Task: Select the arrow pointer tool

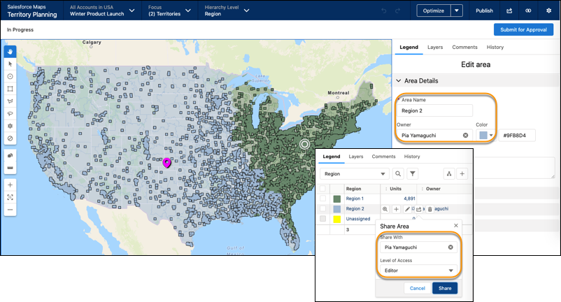Action: pos(10,64)
